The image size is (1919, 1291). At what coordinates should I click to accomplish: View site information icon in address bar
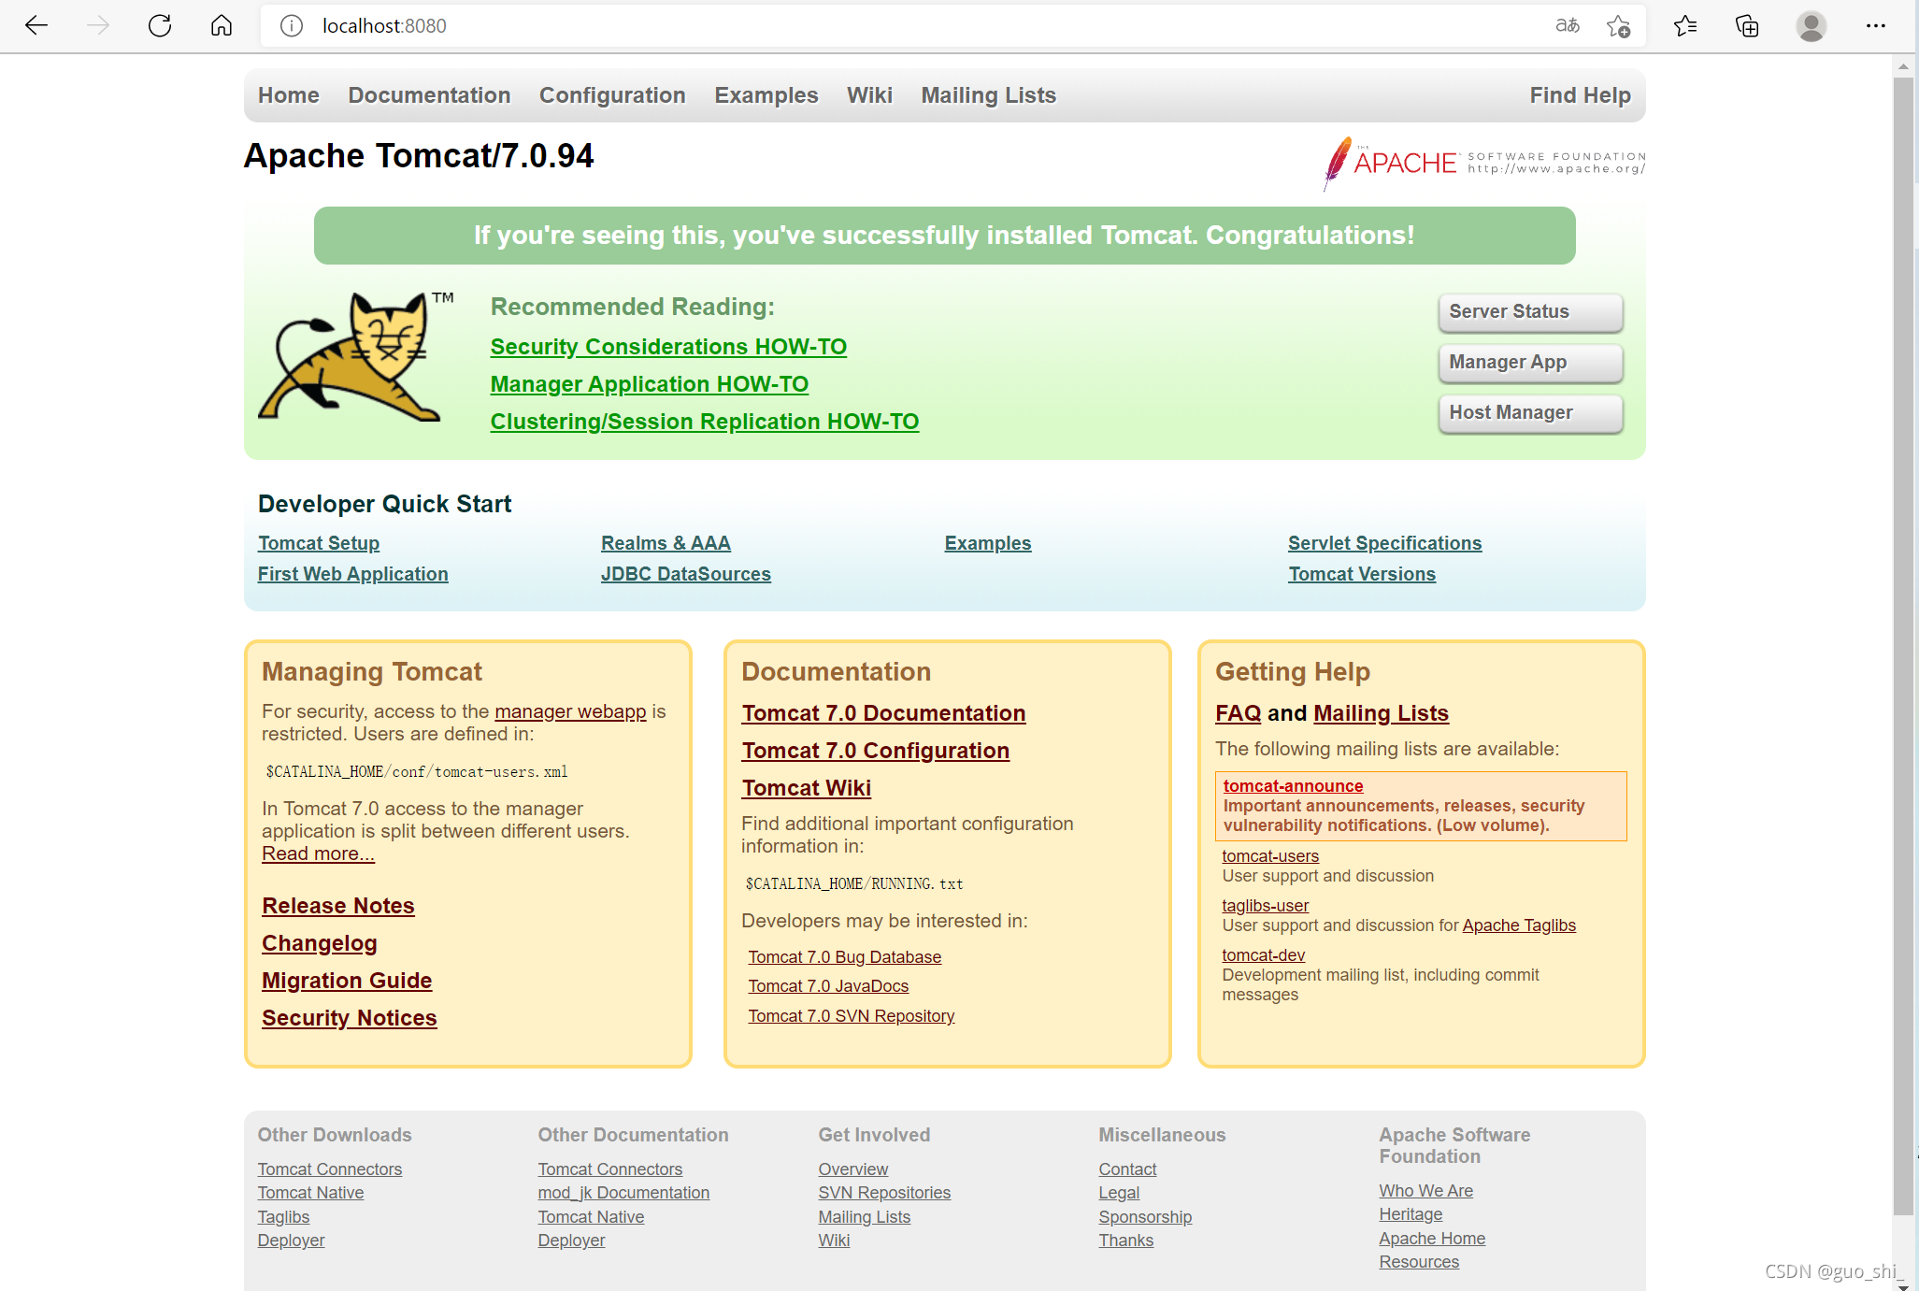click(292, 26)
